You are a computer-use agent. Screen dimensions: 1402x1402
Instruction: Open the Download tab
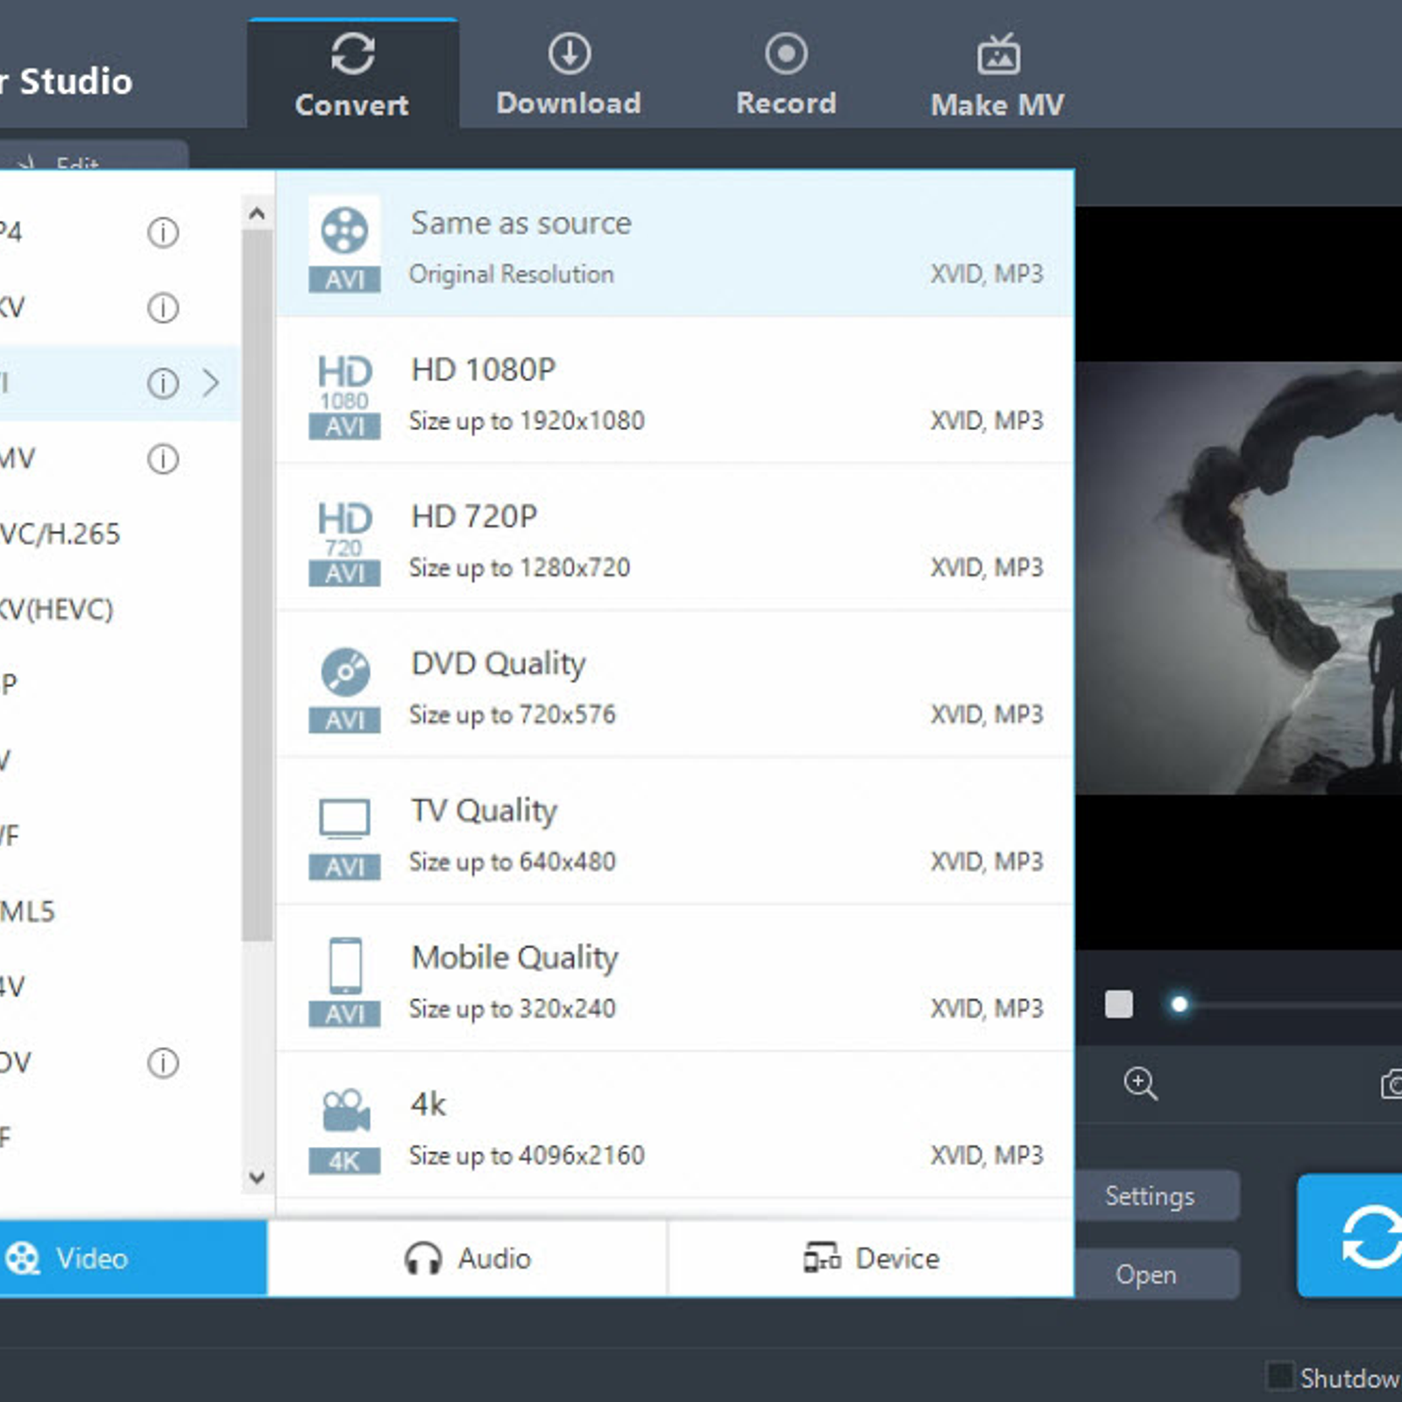pyautogui.click(x=569, y=75)
